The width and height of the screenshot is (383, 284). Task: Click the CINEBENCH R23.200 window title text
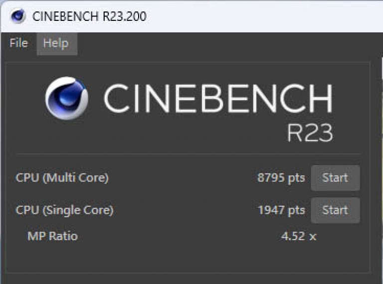click(x=89, y=16)
